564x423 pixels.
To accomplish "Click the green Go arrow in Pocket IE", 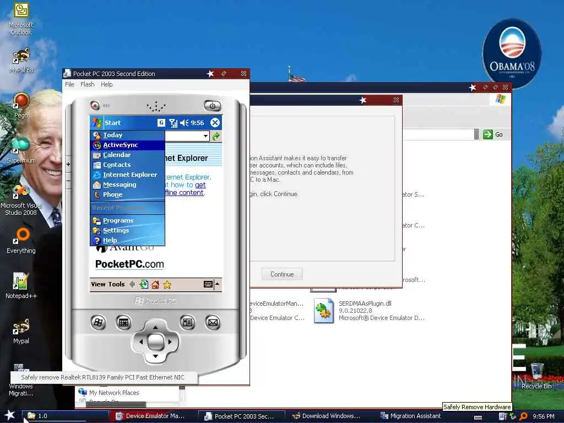I will click(x=216, y=137).
